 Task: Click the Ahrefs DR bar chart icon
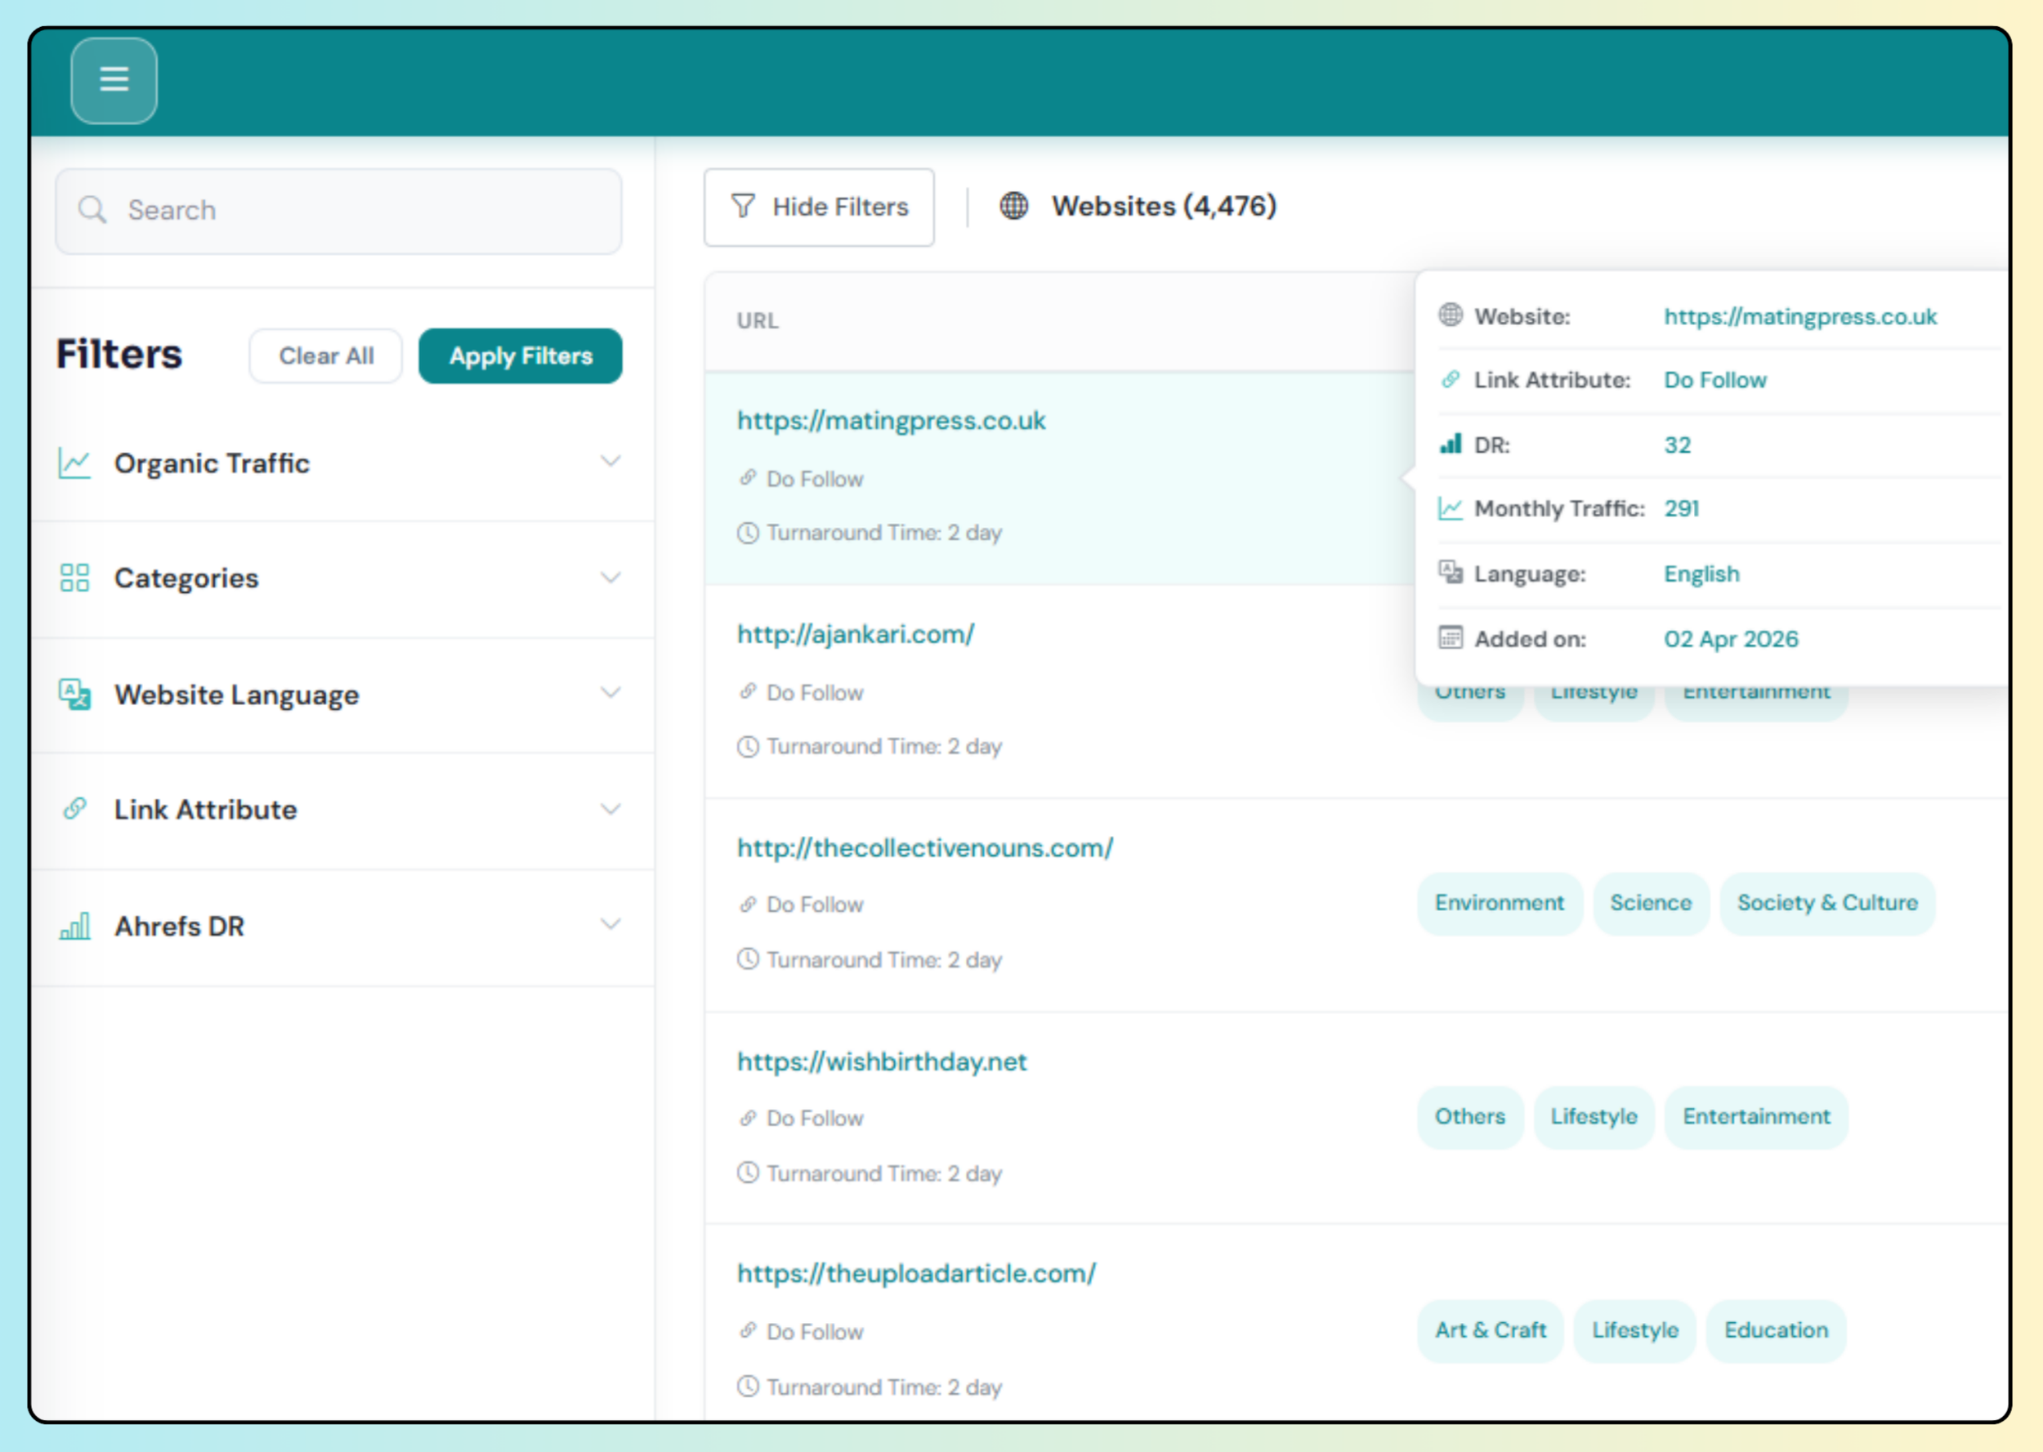point(75,926)
